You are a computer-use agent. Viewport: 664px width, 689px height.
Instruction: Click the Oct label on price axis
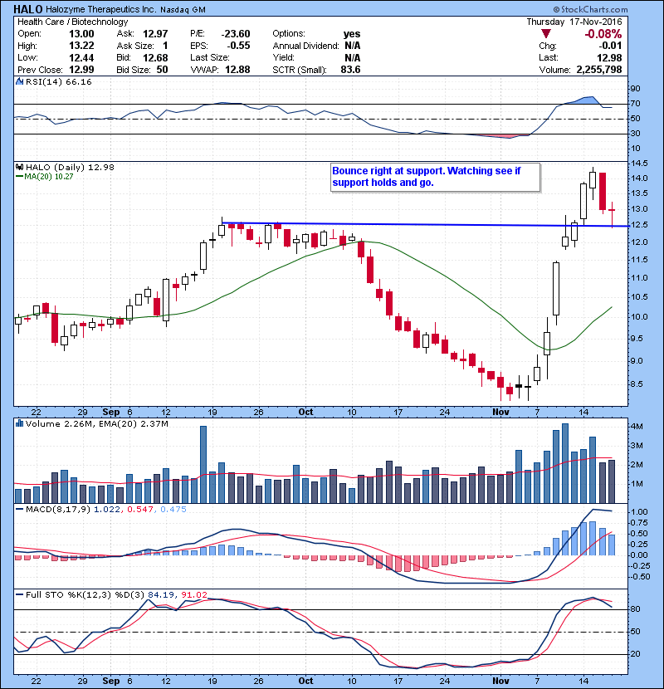click(x=305, y=412)
